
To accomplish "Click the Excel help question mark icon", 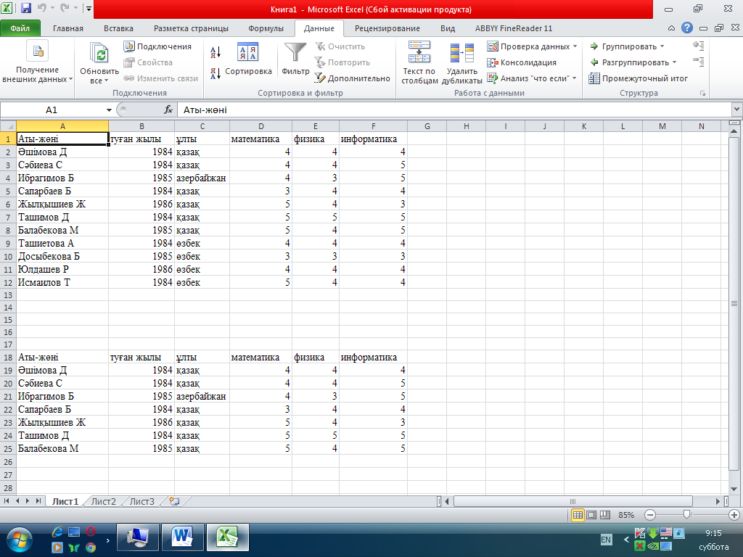I will (687, 28).
